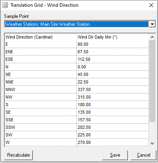Save the translation grid

(x=115, y=155)
